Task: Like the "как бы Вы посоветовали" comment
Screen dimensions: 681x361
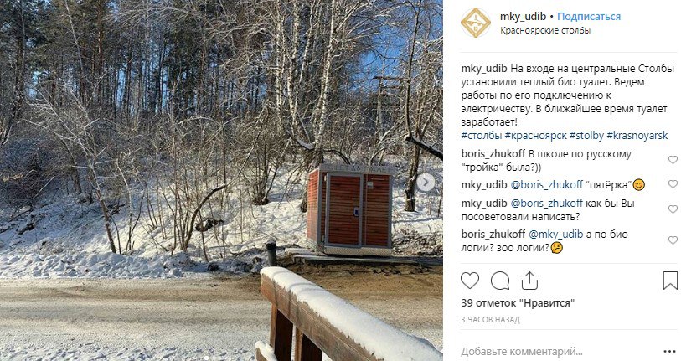Action: point(673,209)
